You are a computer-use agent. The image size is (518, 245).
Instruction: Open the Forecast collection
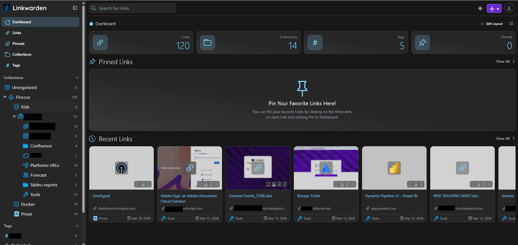click(x=50, y=175)
